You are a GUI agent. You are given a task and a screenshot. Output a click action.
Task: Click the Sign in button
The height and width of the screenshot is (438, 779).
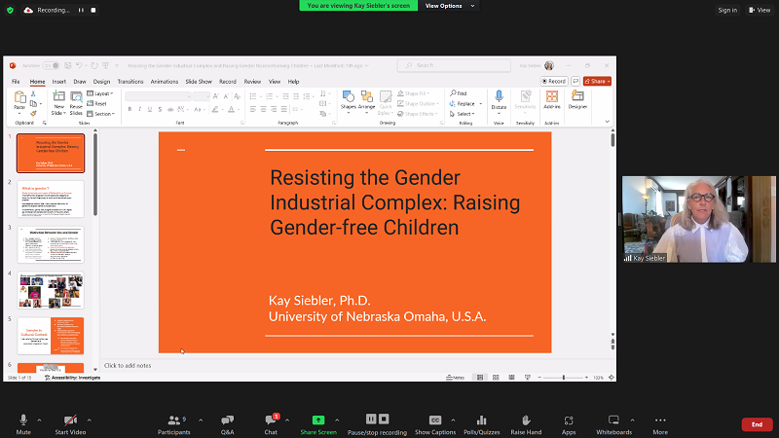(727, 10)
